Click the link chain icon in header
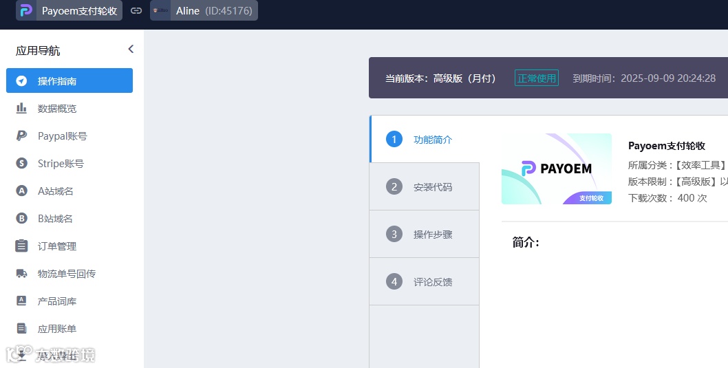The width and height of the screenshot is (728, 368). (x=136, y=11)
